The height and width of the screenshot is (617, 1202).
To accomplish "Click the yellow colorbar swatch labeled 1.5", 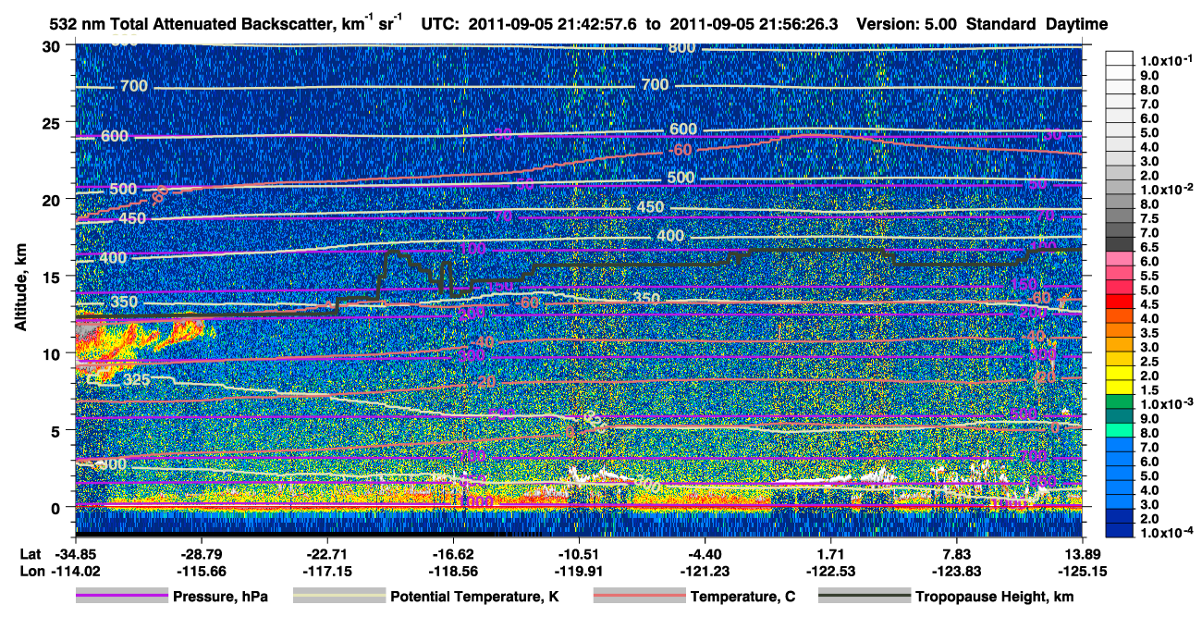I will click(x=1120, y=388).
